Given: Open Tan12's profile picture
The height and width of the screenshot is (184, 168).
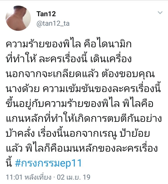Looking at the screenshot, I should click(x=18, y=18).
